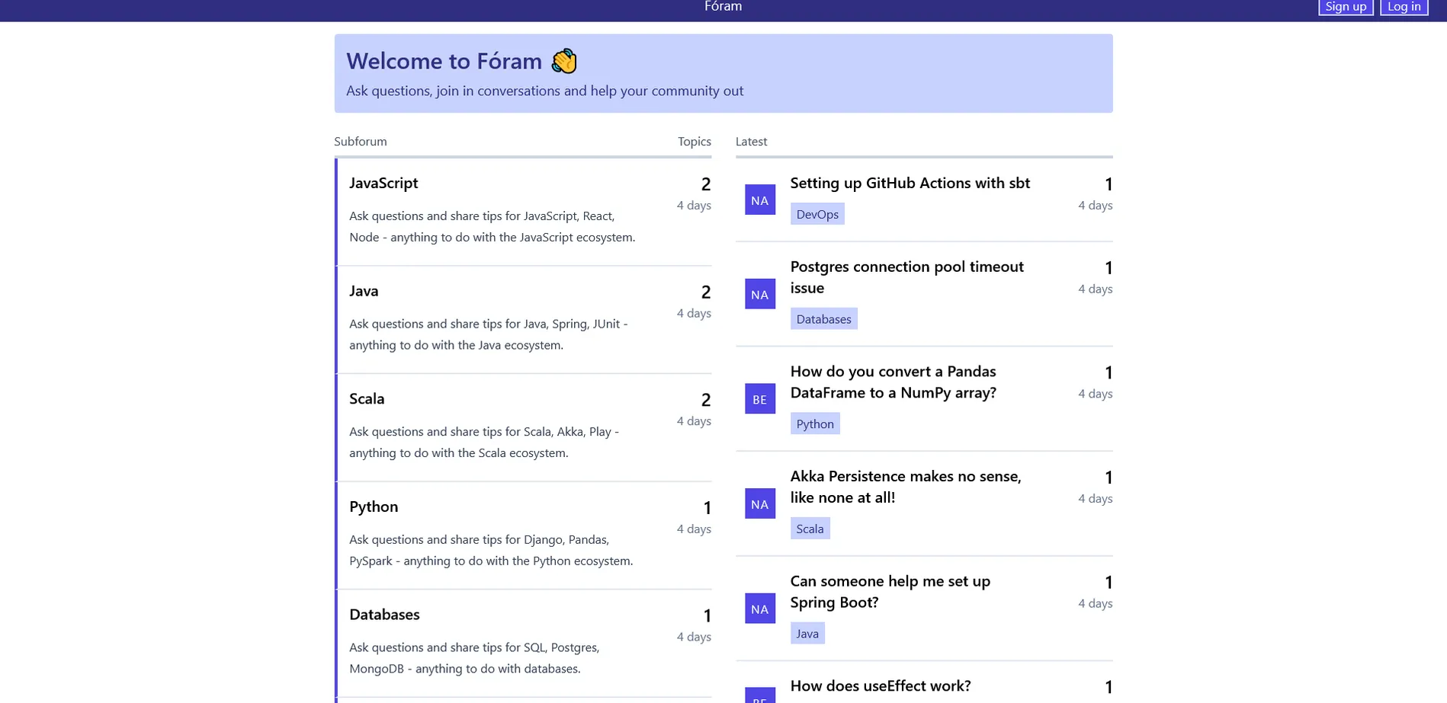Open the Databases subforum heading

coord(384,614)
